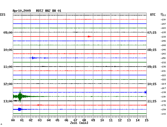Click the DC value -236
Screen dimensions: 167x127
(163, 67)
